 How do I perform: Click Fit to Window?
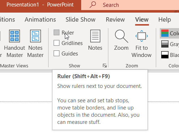(x=142, y=44)
